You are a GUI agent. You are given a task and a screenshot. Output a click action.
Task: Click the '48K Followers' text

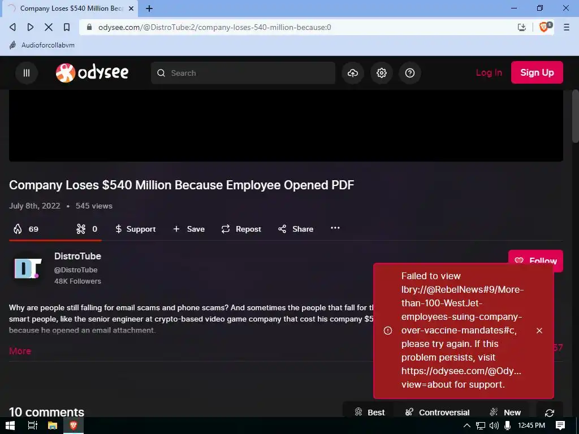(77, 281)
